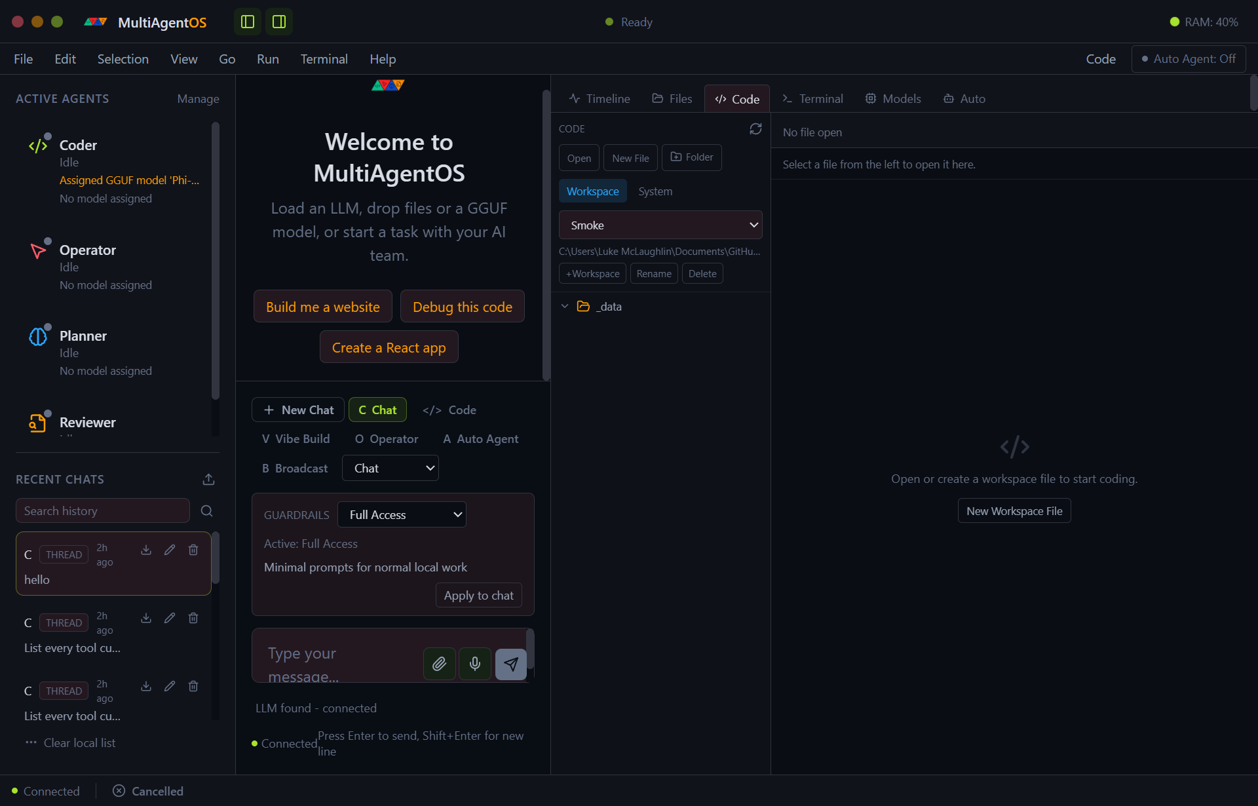The width and height of the screenshot is (1258, 806).
Task: Open the Selection menu
Action: coord(123,59)
